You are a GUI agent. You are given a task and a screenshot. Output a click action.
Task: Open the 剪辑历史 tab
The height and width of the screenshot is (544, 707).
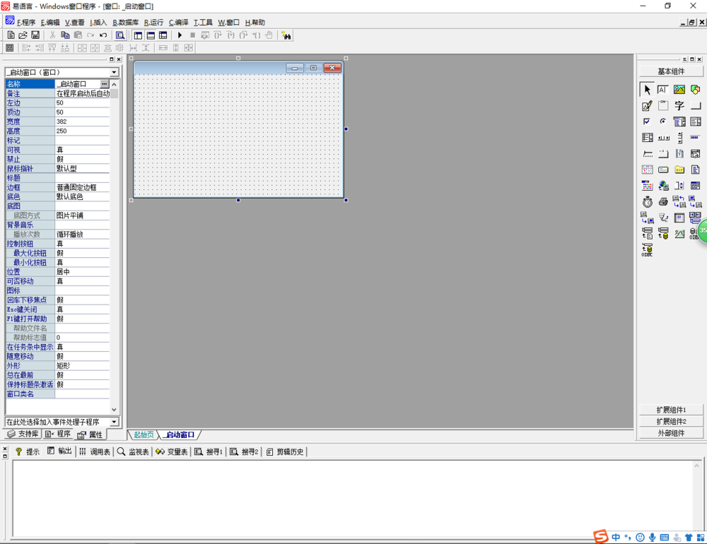pos(285,451)
